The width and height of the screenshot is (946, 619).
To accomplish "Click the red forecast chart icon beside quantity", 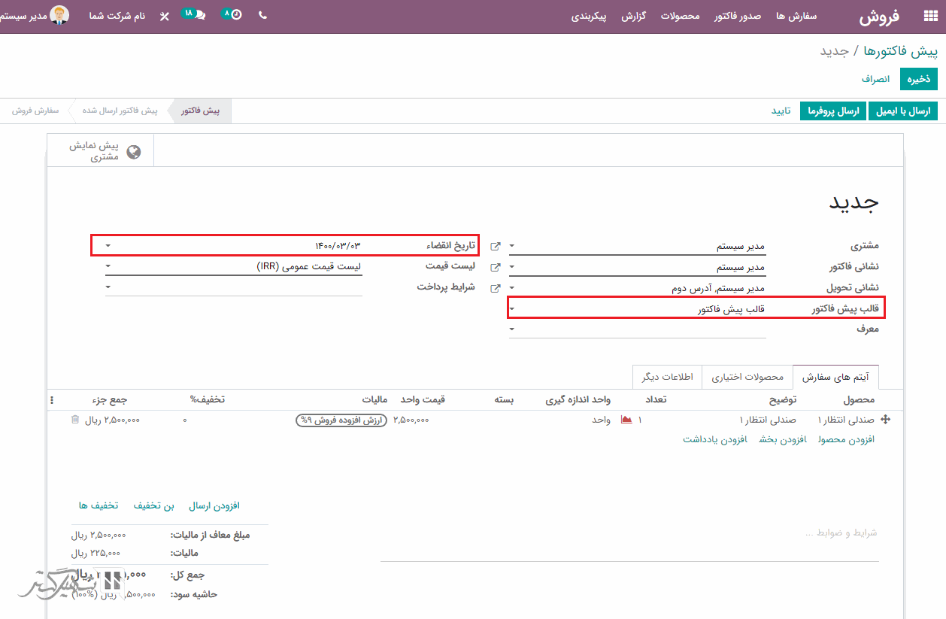I will pyautogui.click(x=626, y=420).
